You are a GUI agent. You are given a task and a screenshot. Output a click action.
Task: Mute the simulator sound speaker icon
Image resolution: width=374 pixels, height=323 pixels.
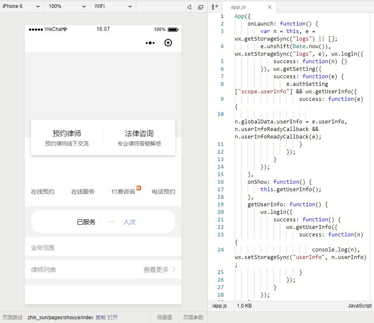[190, 7]
